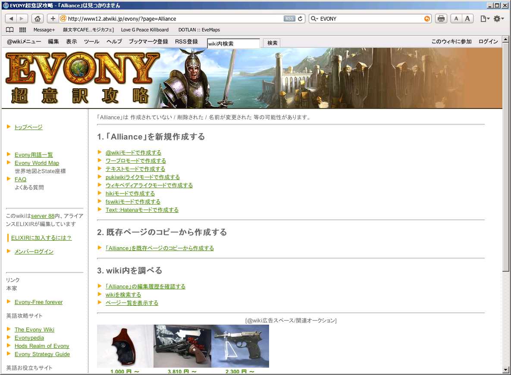Click RSS登録 in wiki menu
511x375 pixels.
[x=186, y=42]
